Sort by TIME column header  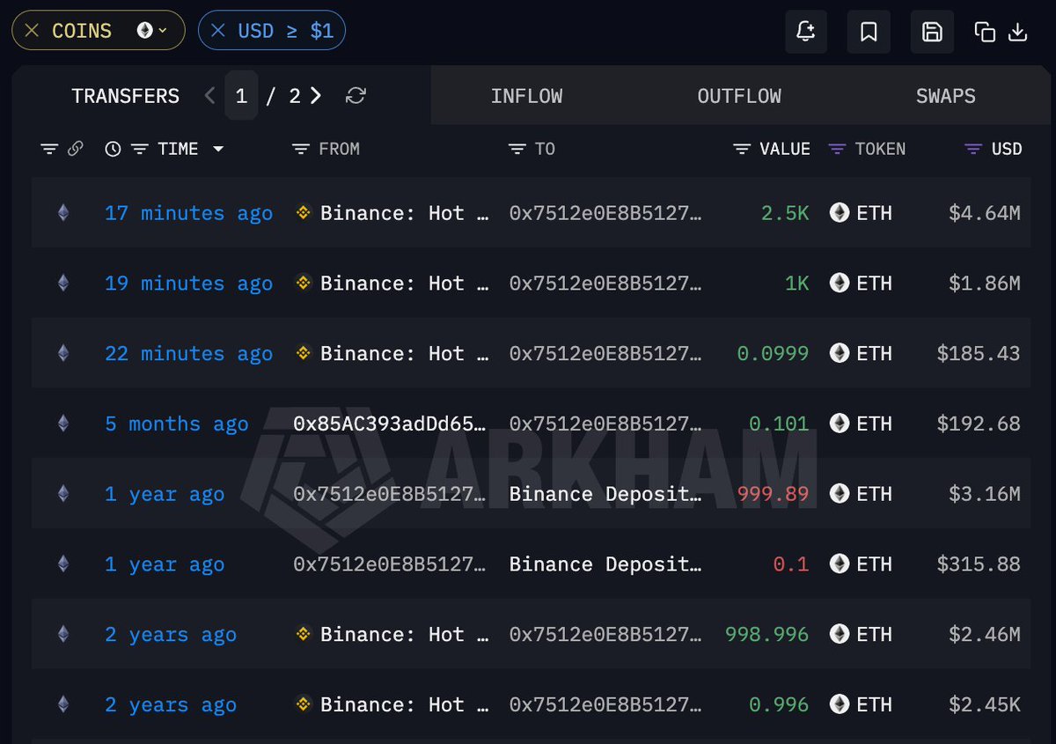[178, 149]
